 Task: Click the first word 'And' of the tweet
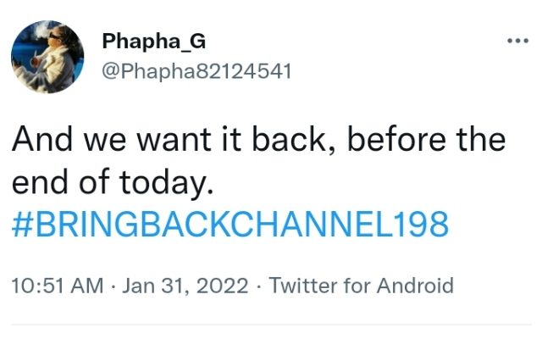pos(37,140)
